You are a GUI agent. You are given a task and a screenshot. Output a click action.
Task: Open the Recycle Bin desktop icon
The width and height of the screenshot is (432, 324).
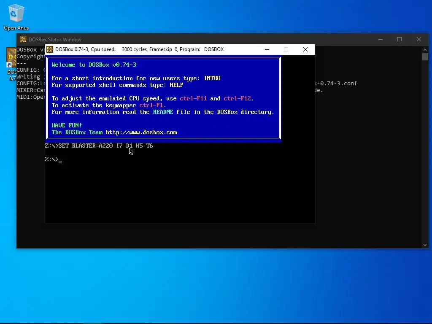pos(16,13)
